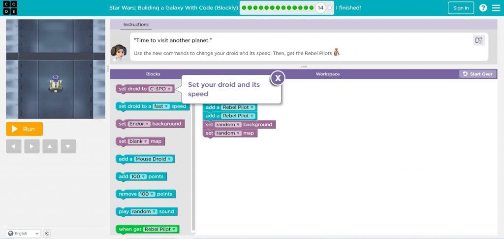Viewport: 504px width, 239px height.
Task: Select the Instructions tab
Action: tap(136, 25)
